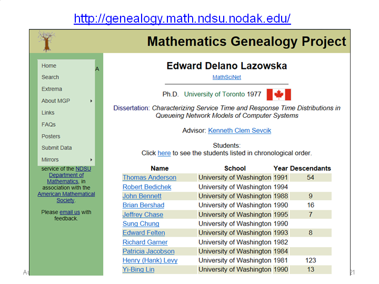Click the Canadian flag icon
This screenshot has width=379, height=284.
click(278, 95)
